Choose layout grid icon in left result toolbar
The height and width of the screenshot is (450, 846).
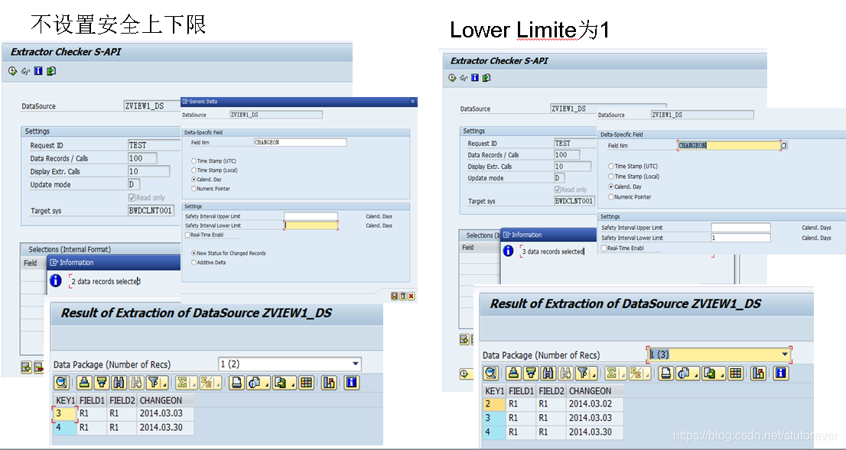click(307, 383)
